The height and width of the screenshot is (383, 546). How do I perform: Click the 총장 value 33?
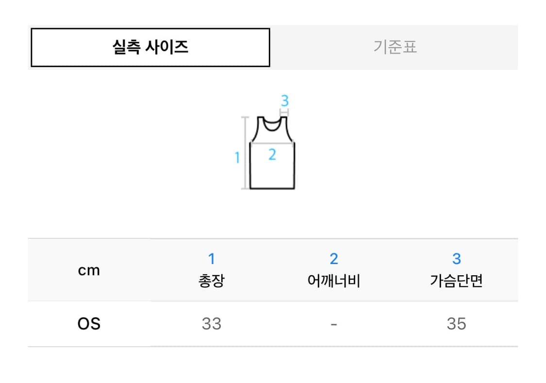[x=212, y=323]
